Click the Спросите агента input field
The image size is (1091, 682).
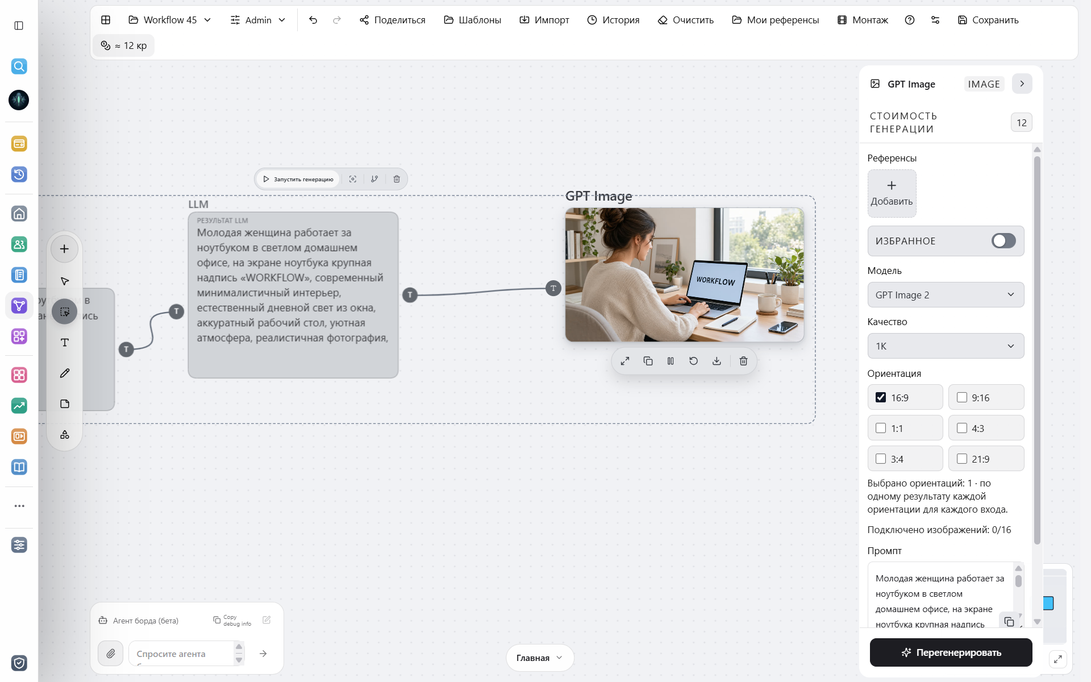(x=181, y=654)
